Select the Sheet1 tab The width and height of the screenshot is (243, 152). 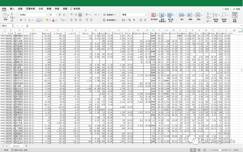[16, 146]
